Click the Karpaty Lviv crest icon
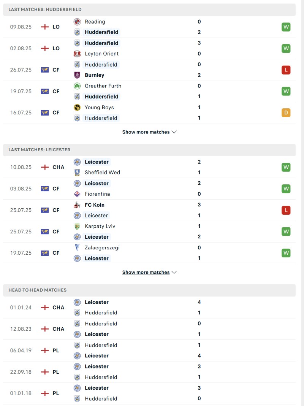The image size is (304, 406). pyautogui.click(x=77, y=226)
